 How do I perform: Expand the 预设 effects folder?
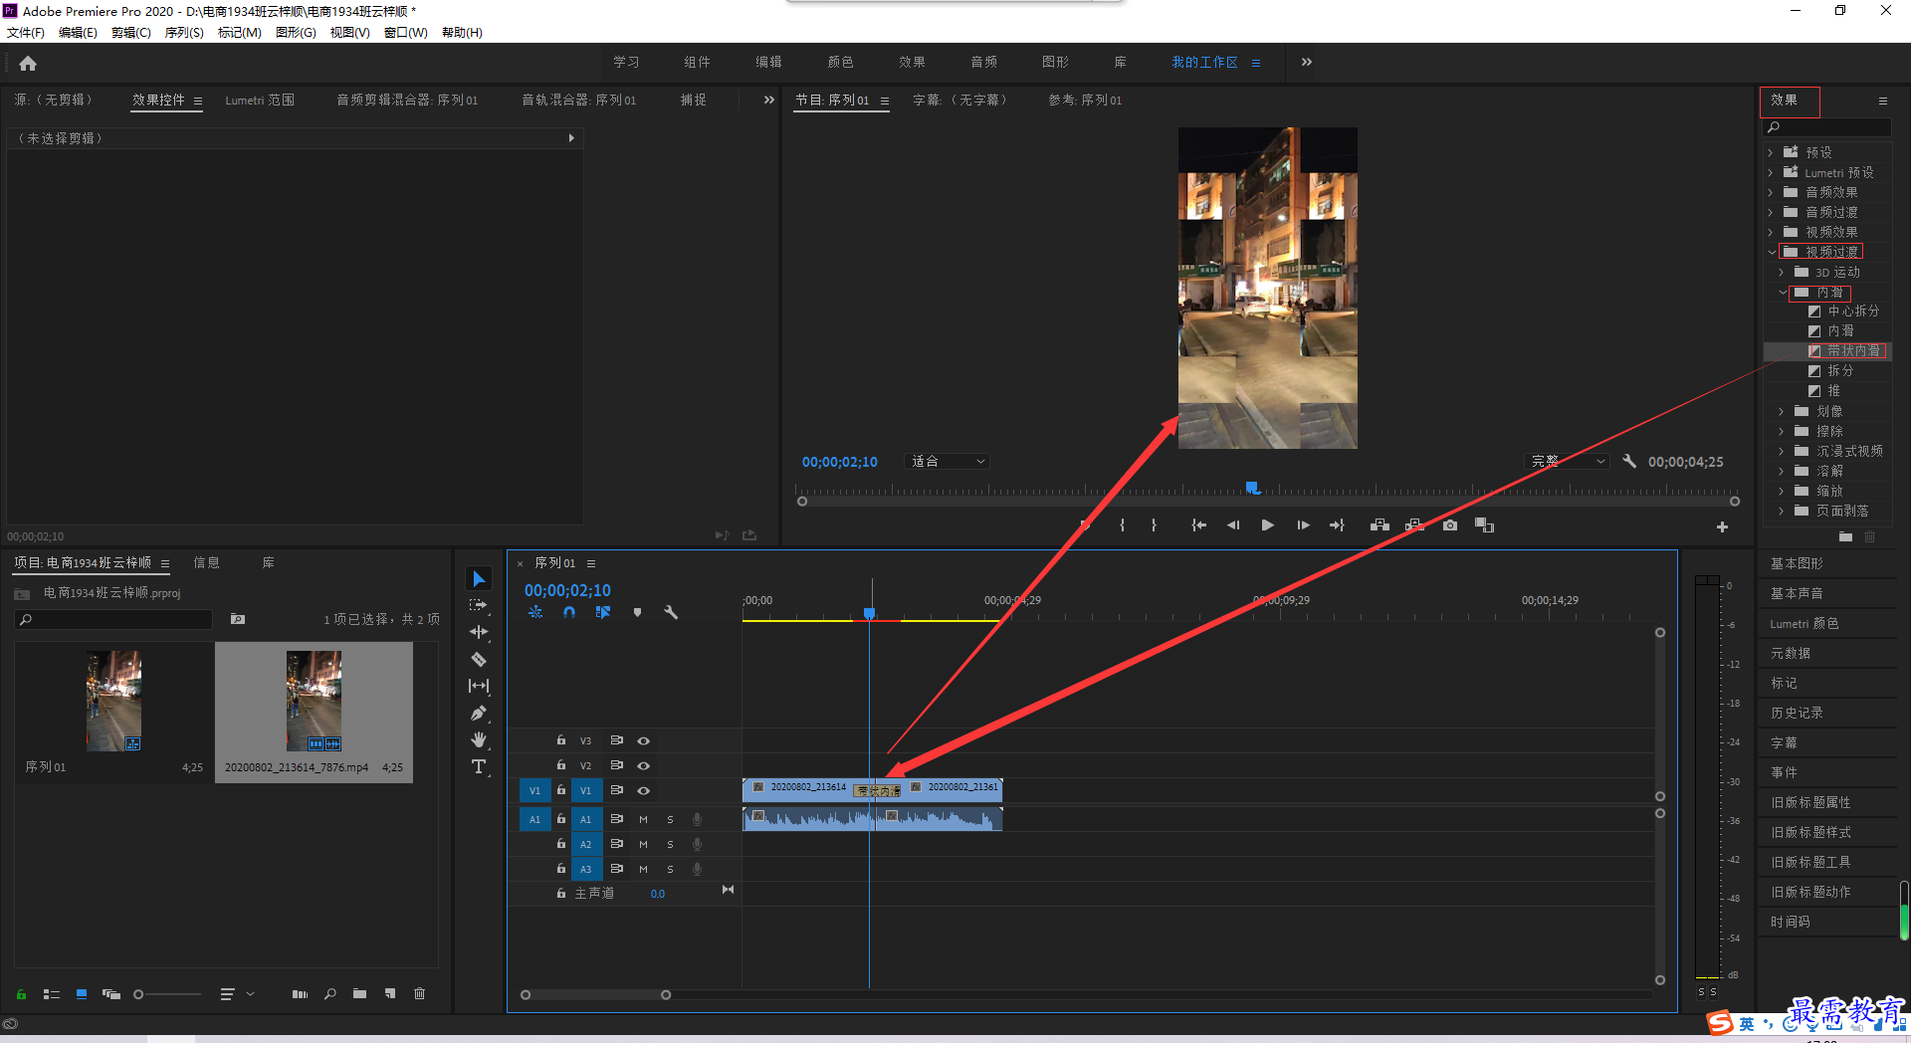[x=1771, y=152]
